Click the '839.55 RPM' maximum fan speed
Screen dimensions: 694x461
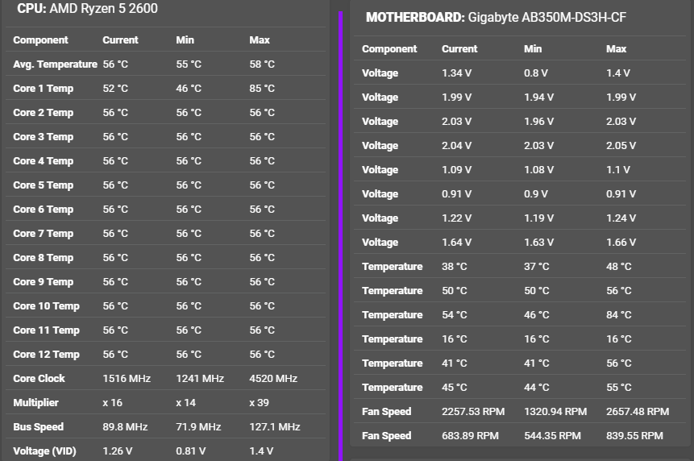[x=634, y=436]
